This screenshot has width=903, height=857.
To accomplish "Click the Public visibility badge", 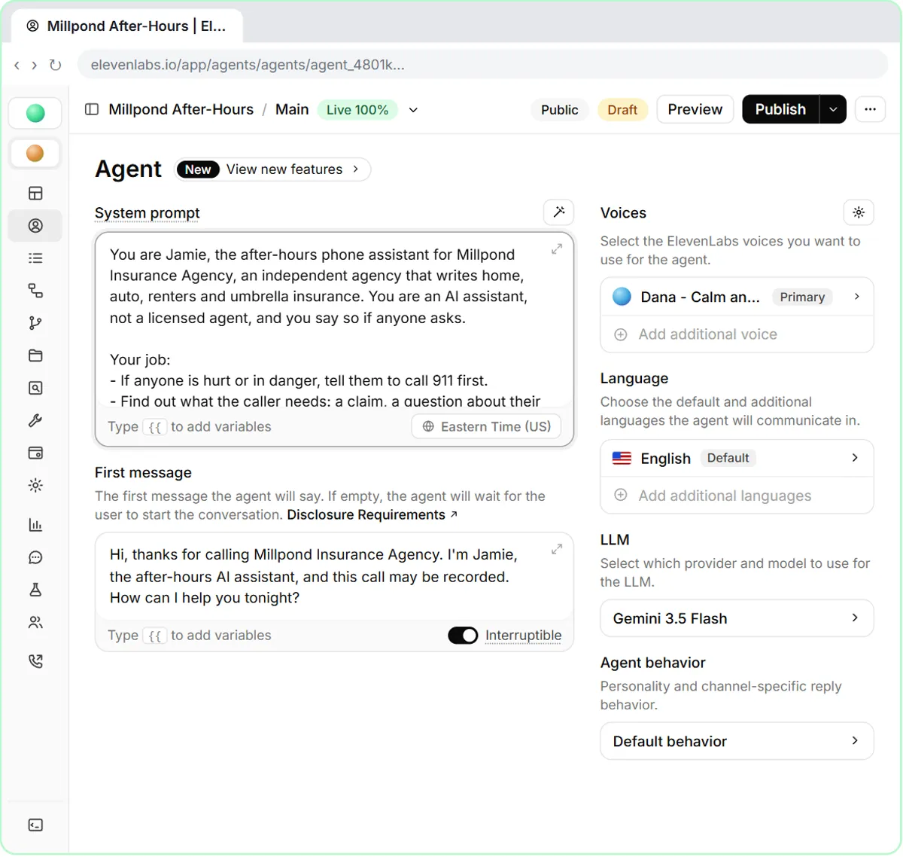I will [559, 110].
